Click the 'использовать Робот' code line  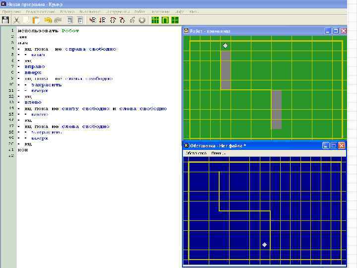click(x=49, y=31)
